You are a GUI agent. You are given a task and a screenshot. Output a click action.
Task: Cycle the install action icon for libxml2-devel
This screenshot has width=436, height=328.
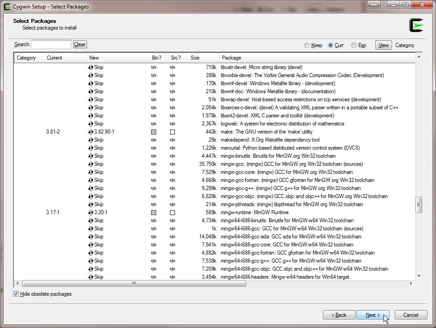point(91,116)
